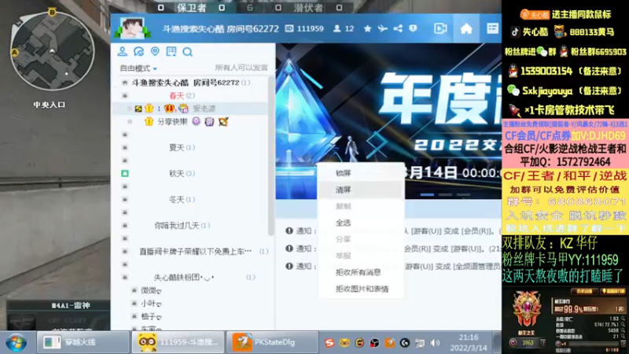Screen dimensions: 629x354
Task: Favorite the channel with star icon
Action: coord(367,28)
